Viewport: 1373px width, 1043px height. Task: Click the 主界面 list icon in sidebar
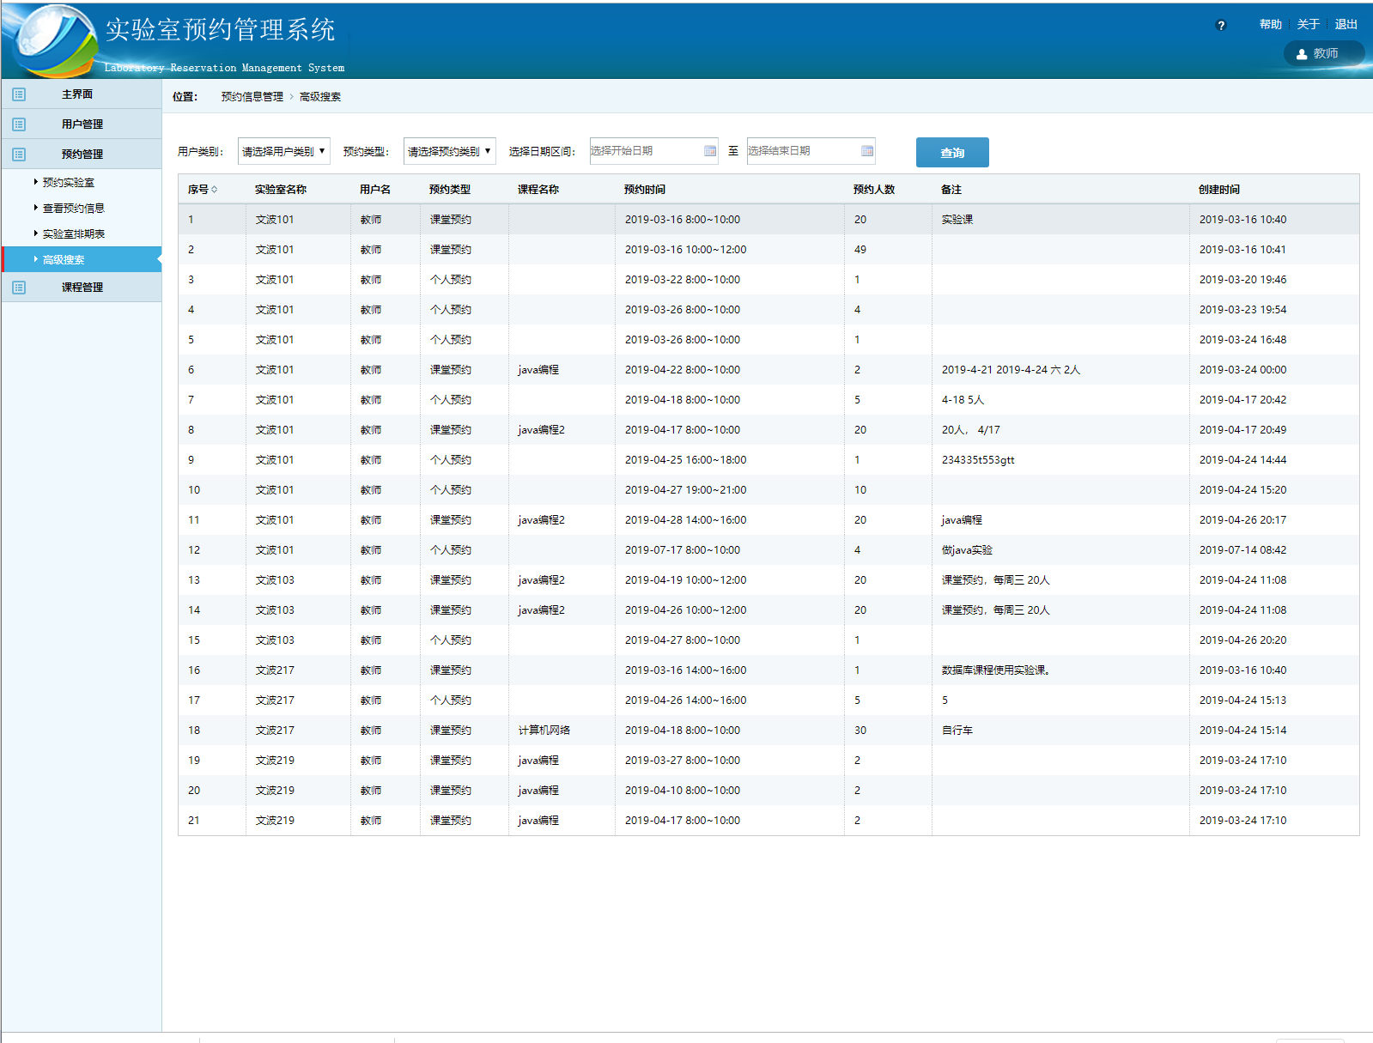pos(19,94)
